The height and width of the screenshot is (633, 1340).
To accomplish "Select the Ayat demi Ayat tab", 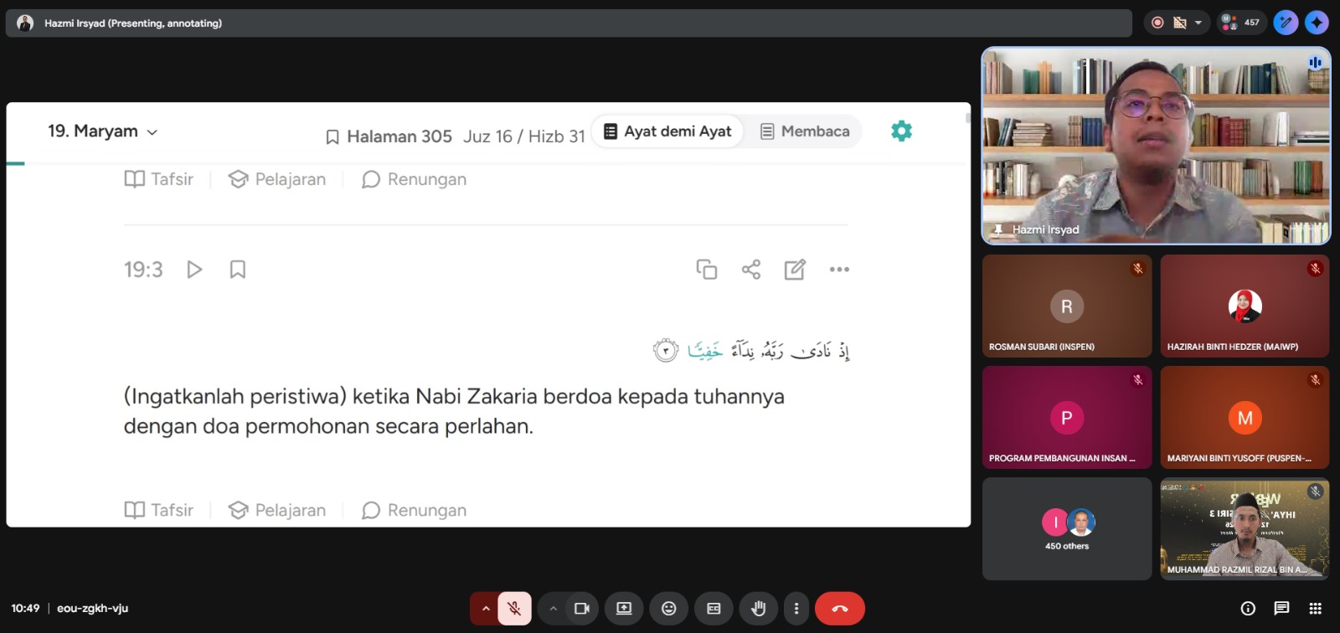I will (667, 131).
